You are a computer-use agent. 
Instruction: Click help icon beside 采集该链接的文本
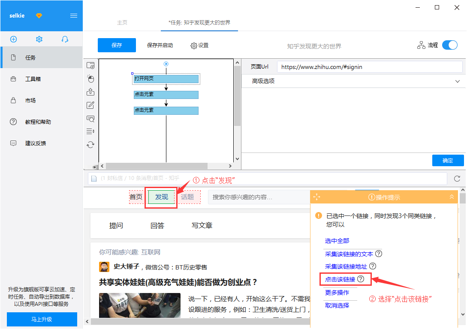[379, 254]
